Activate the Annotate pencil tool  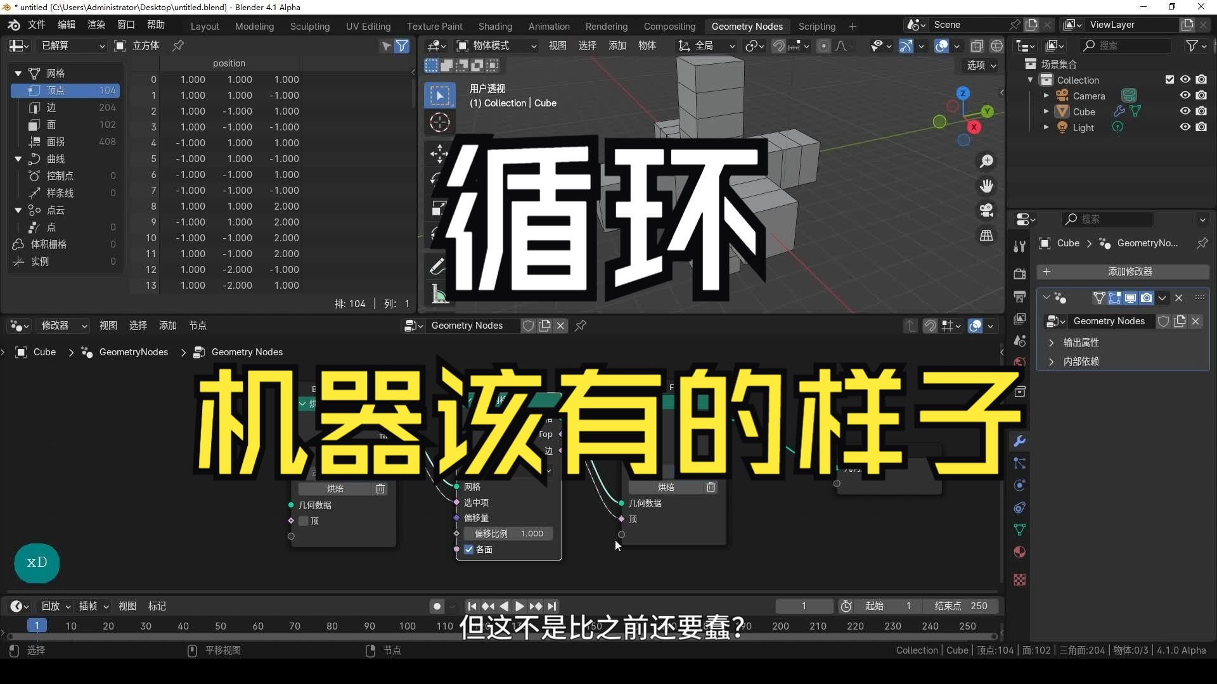pos(438,267)
